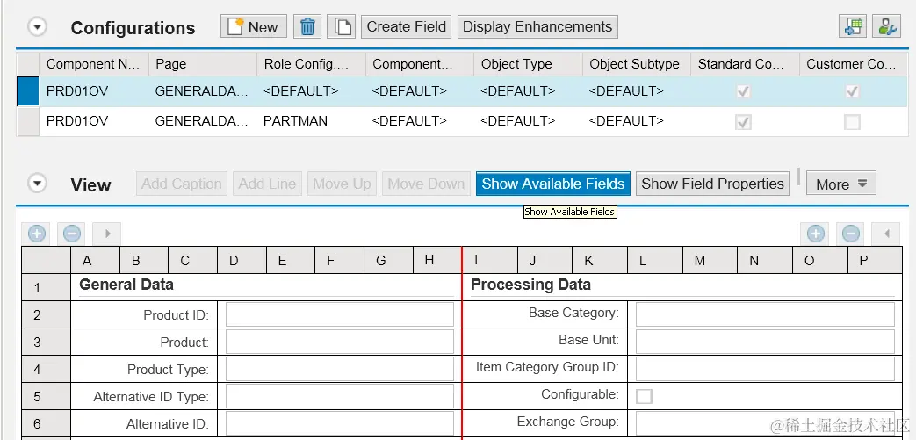Click Base Category label
Image resolution: width=916 pixels, height=440 pixels.
573,314
